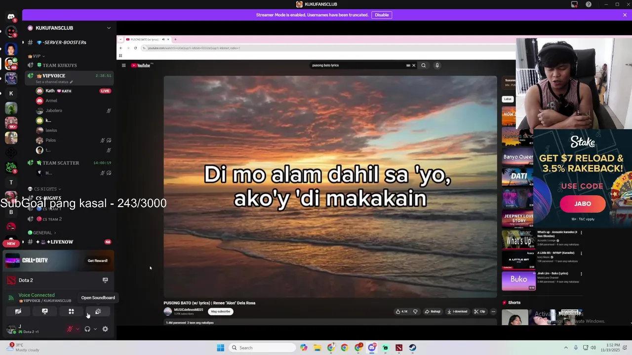This screenshot has height=355, width=632.
Task: Subscribe with the Mag-subscribe button
Action: coord(220,312)
